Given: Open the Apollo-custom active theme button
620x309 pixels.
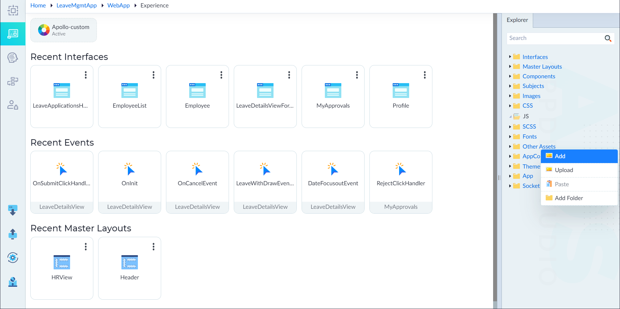Looking at the screenshot, I should pyautogui.click(x=64, y=30).
